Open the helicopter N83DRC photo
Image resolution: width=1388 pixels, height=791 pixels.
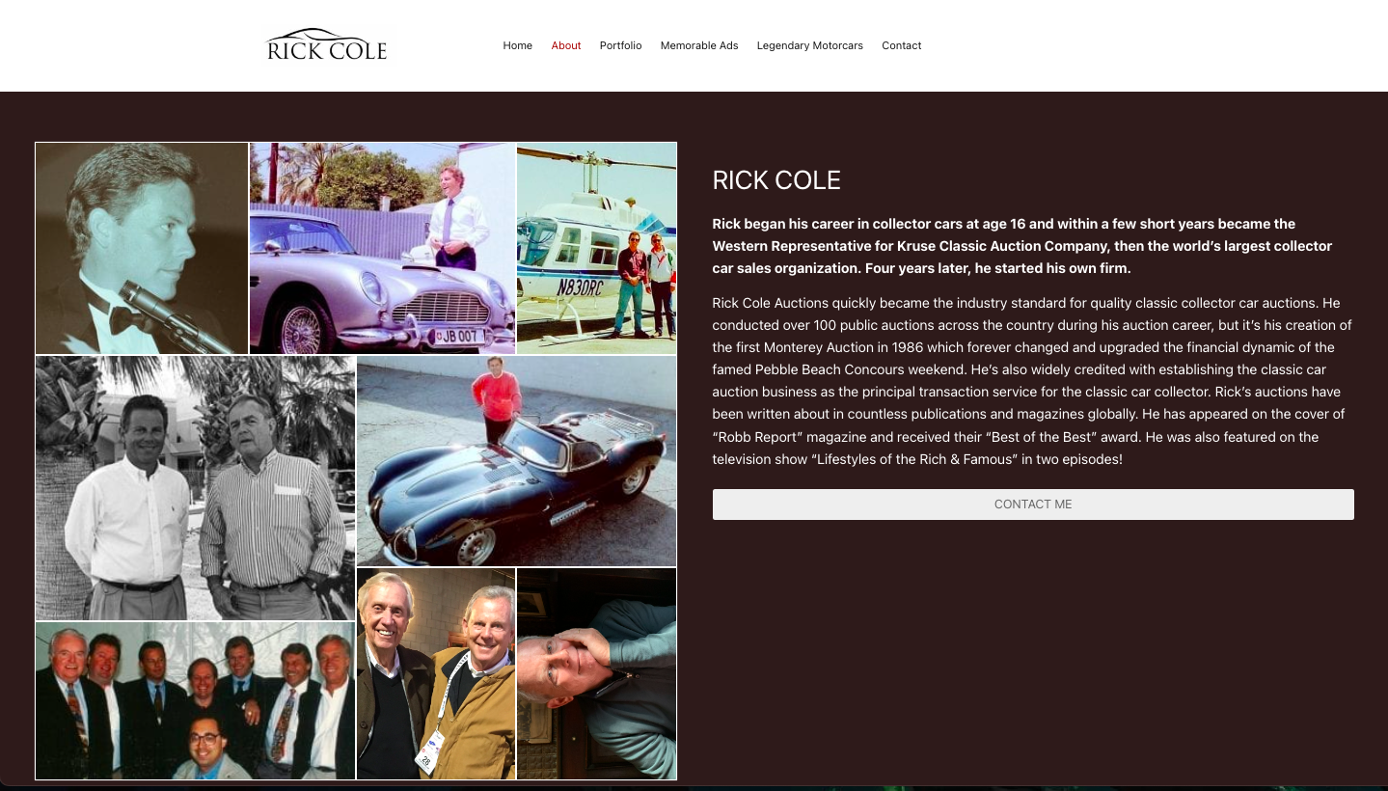click(596, 249)
